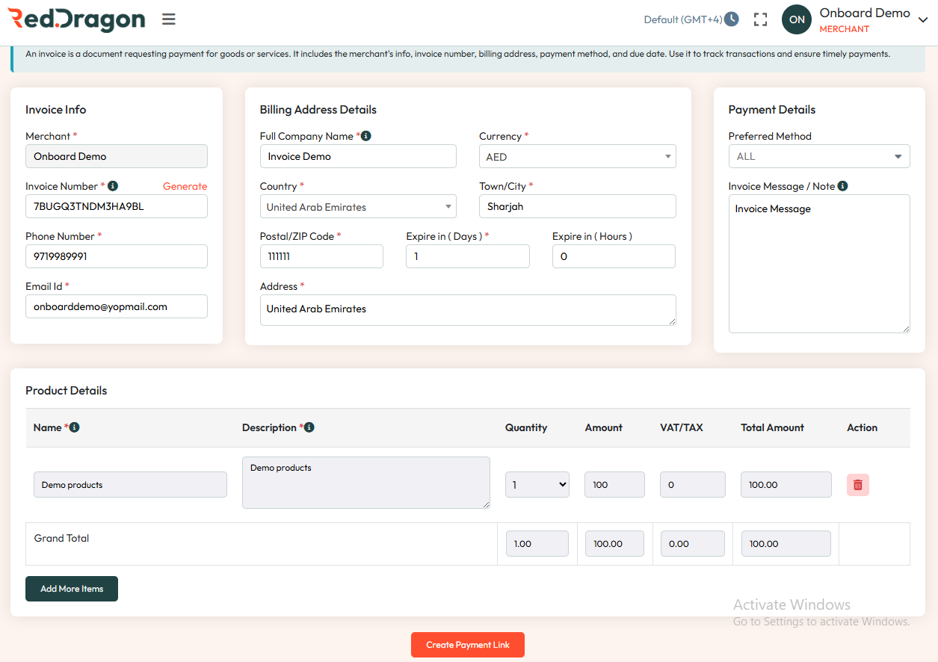Click the ON merchant avatar
This screenshot has width=938, height=662.
(796, 19)
